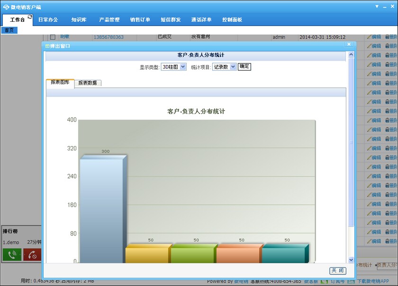Click the green bar in the chart
This screenshot has height=286, width=398.
[x=194, y=253]
